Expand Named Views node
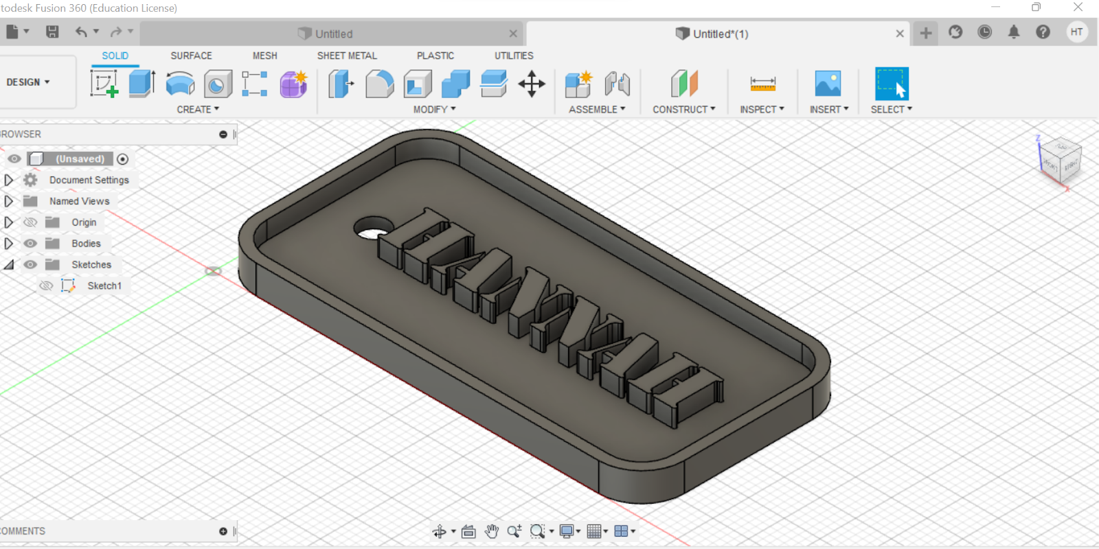This screenshot has width=1099, height=549. pyautogui.click(x=8, y=201)
